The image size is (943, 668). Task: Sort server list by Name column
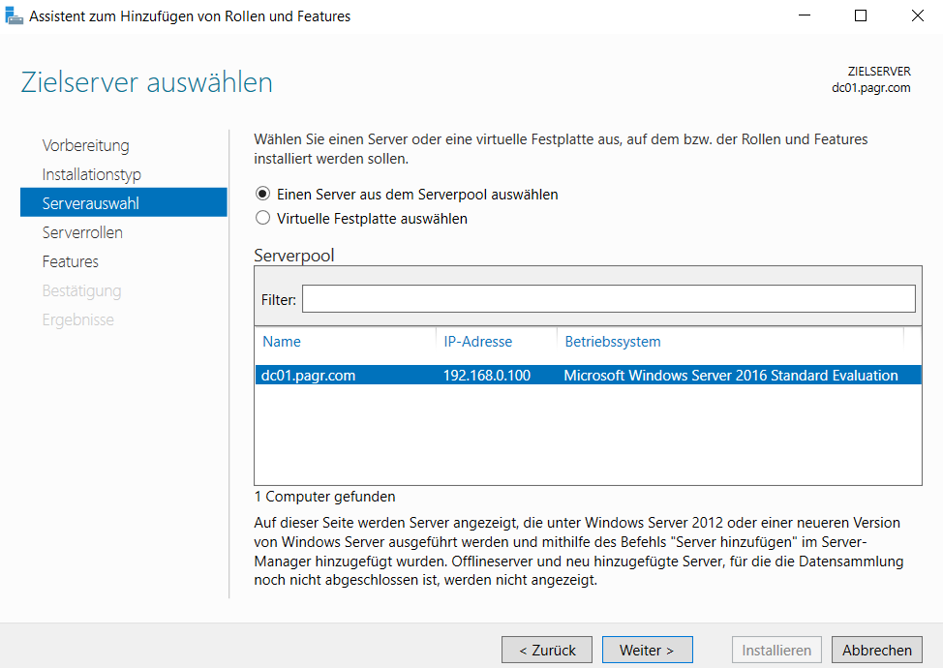pyautogui.click(x=282, y=342)
